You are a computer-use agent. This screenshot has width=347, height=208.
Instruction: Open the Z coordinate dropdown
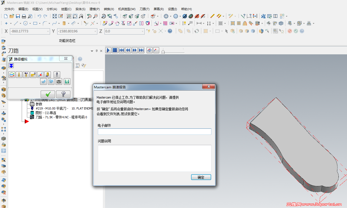pyautogui.click(x=142, y=31)
